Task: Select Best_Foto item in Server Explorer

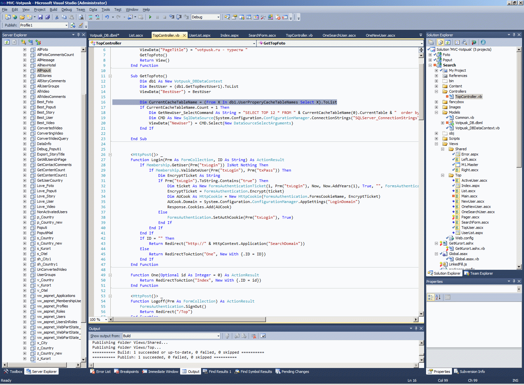Action: (x=45, y=102)
